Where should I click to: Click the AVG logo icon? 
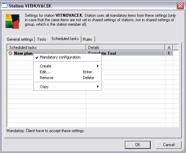pyautogui.click(x=12, y=21)
